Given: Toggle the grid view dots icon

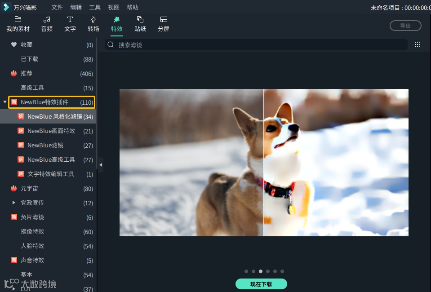Looking at the screenshot, I should click(417, 44).
